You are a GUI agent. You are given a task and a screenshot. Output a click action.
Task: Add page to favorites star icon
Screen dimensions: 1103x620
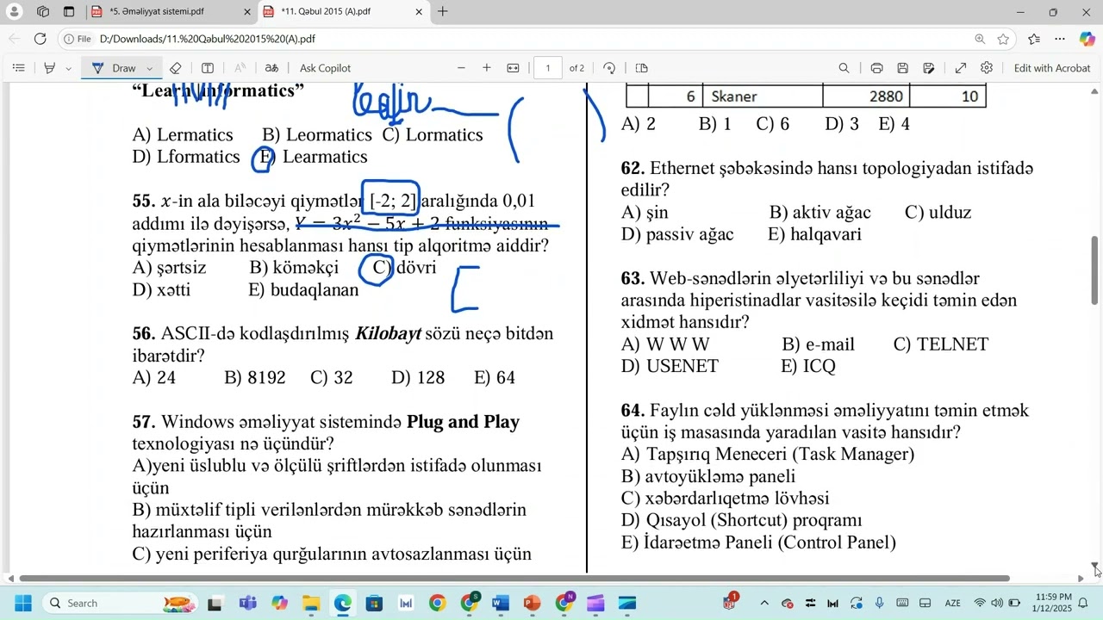(x=1003, y=39)
